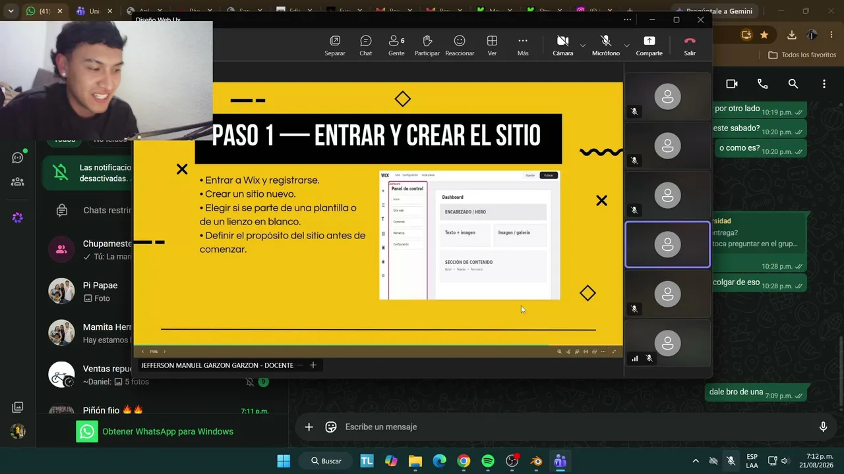
Task: Start a WhatsApp video call
Action: [732, 84]
